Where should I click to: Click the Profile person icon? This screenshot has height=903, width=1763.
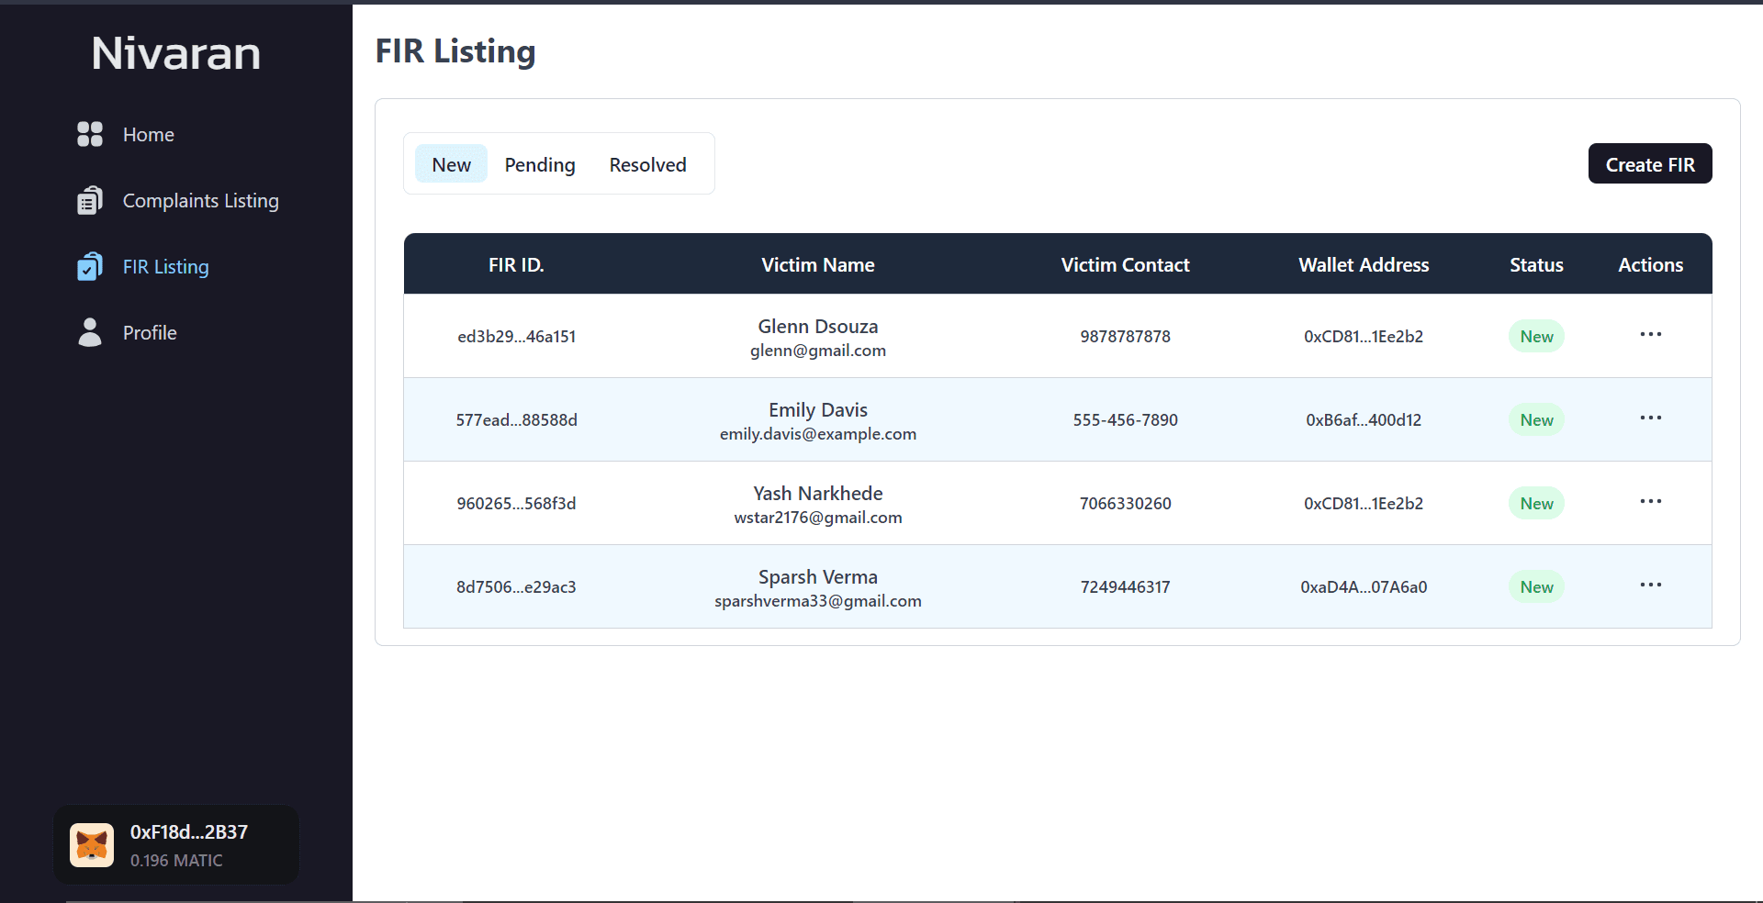pos(90,332)
